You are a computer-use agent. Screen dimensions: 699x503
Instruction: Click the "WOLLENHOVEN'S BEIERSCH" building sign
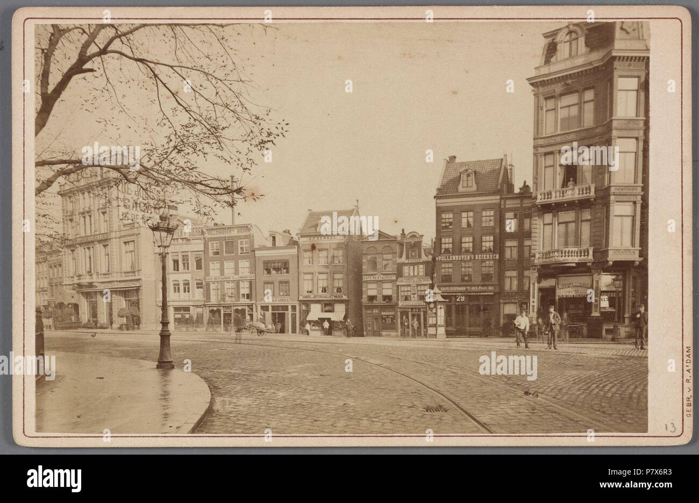tap(467, 257)
